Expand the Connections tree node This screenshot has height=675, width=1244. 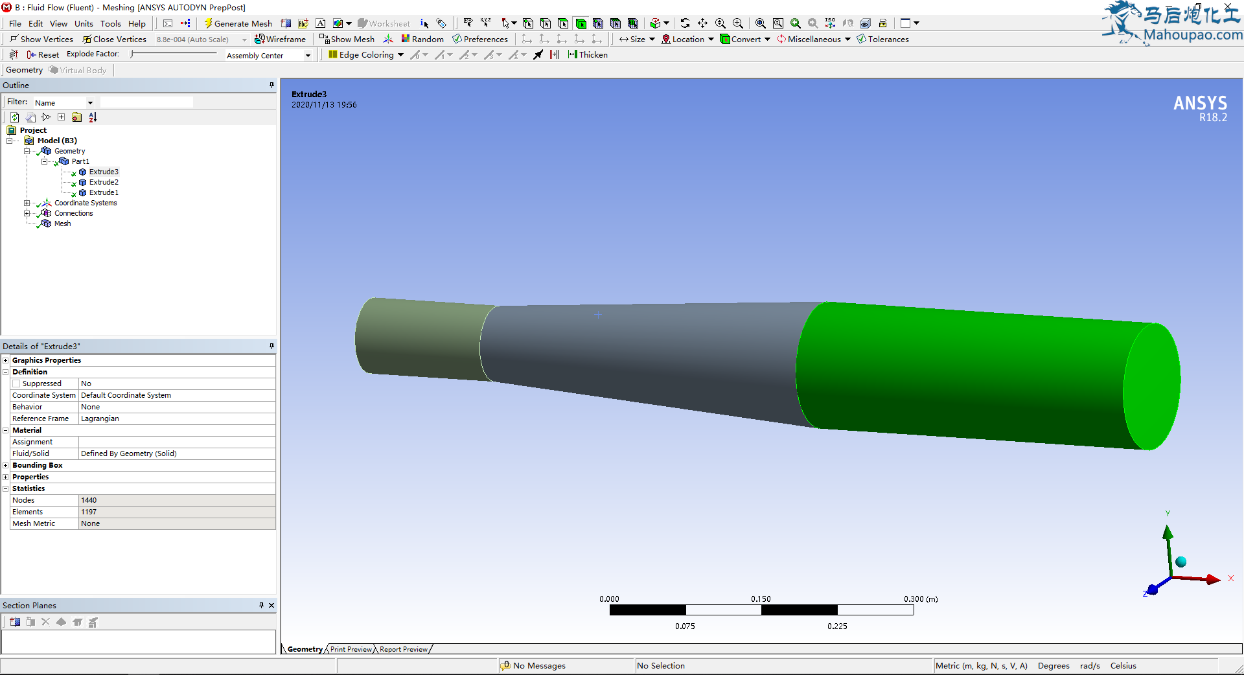coord(27,213)
